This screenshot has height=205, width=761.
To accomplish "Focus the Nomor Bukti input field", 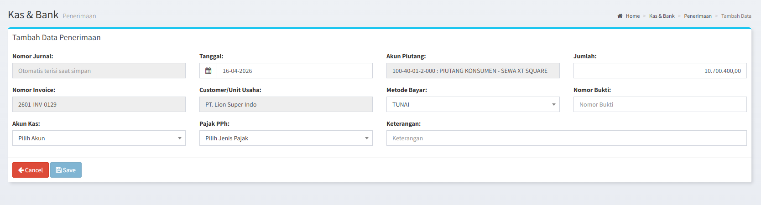I will pyautogui.click(x=660, y=104).
